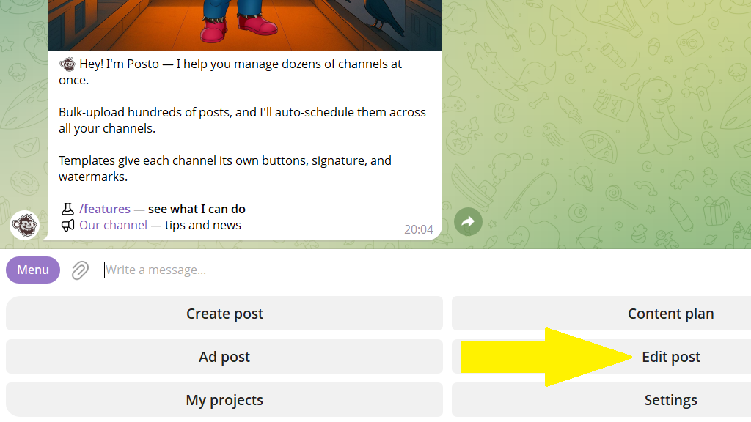751x422 pixels.
Task: Click the flask icon before /features
Action: point(67,209)
